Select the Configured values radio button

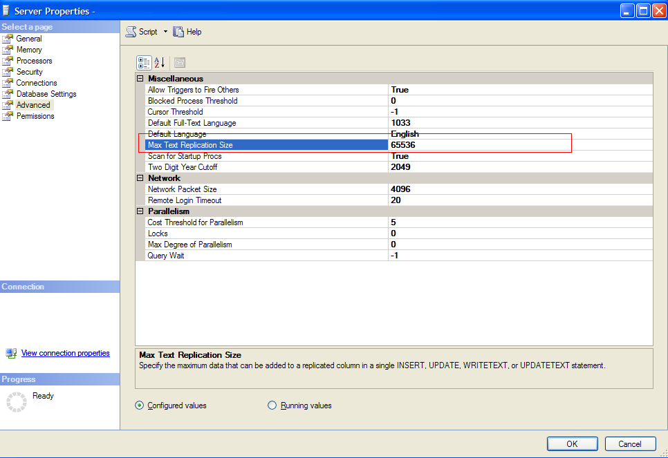140,405
